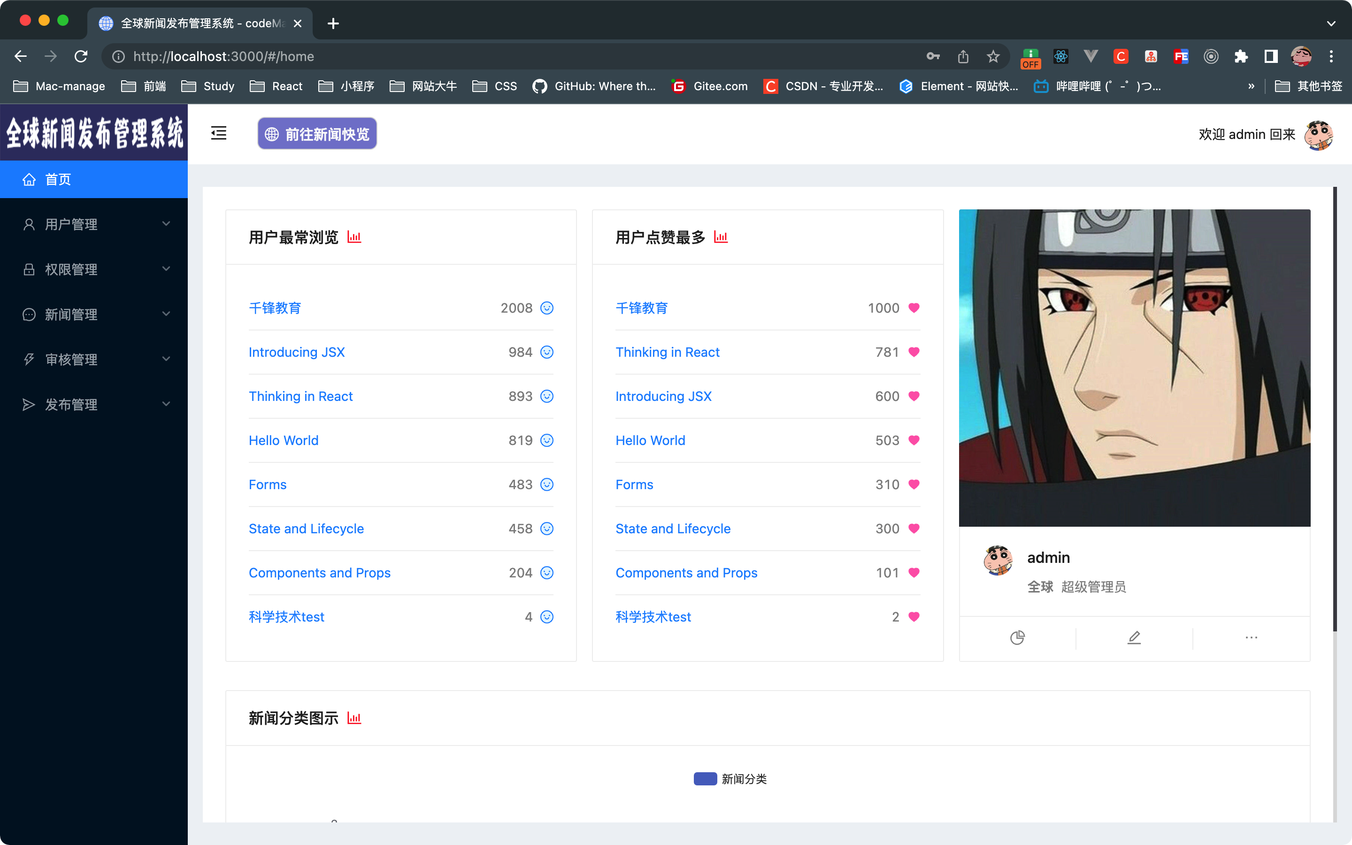Open the extensions puzzle icon

(1241, 56)
